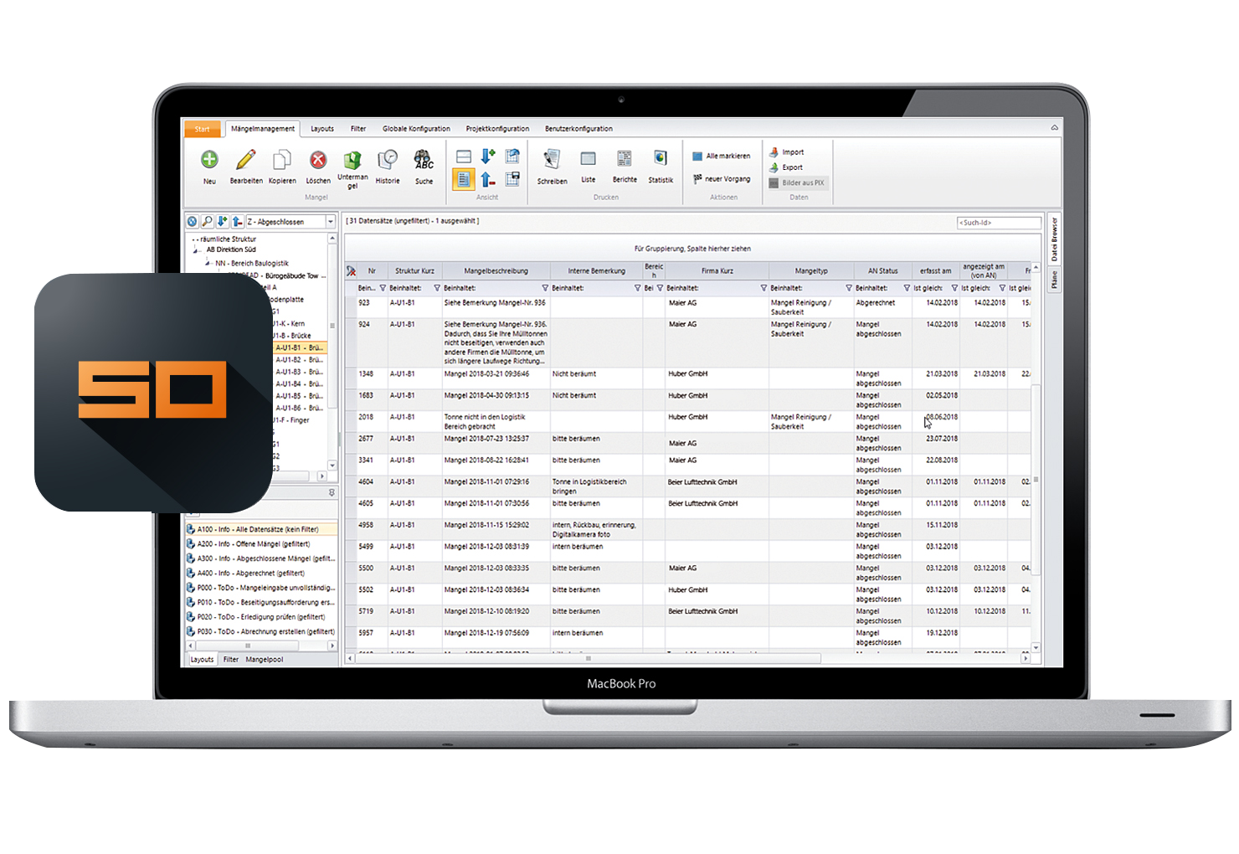
Task: Open the Mangelpool tab at bottom
Action: [x=265, y=660]
